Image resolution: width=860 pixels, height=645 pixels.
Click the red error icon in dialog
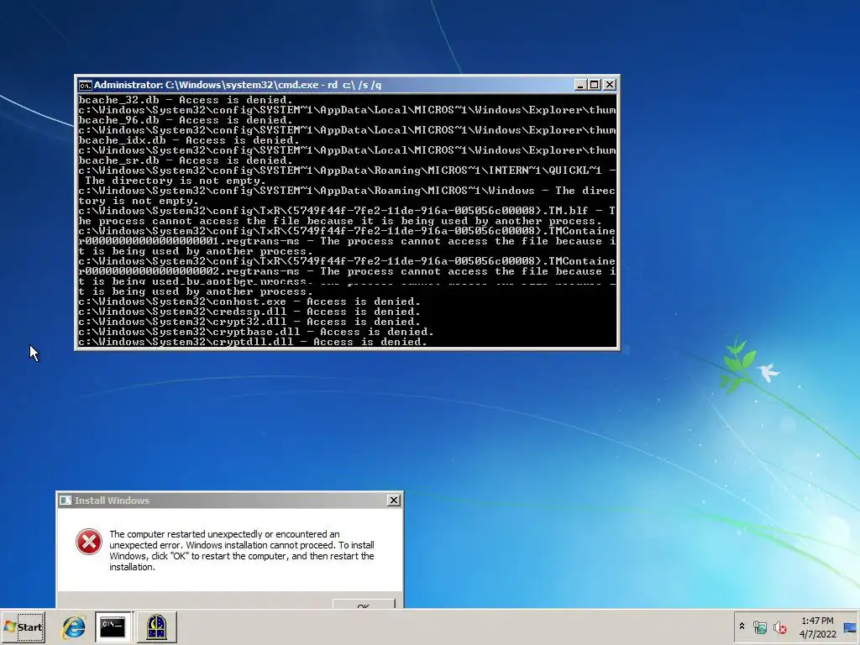point(89,542)
